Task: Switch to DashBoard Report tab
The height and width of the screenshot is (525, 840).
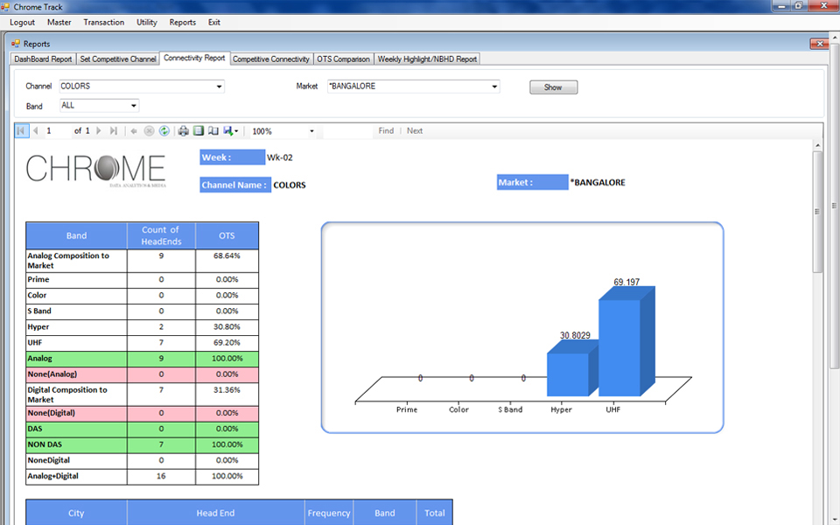Action: 44,59
